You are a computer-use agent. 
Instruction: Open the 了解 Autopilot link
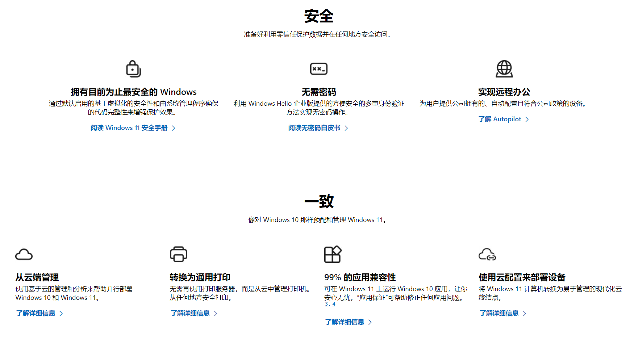click(504, 119)
